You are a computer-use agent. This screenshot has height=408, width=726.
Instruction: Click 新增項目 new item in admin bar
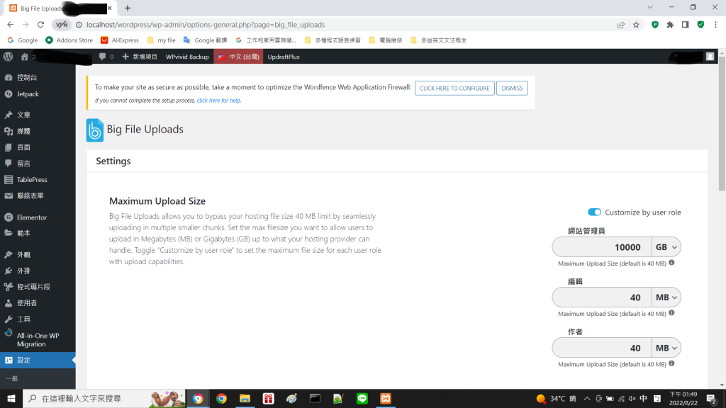140,57
